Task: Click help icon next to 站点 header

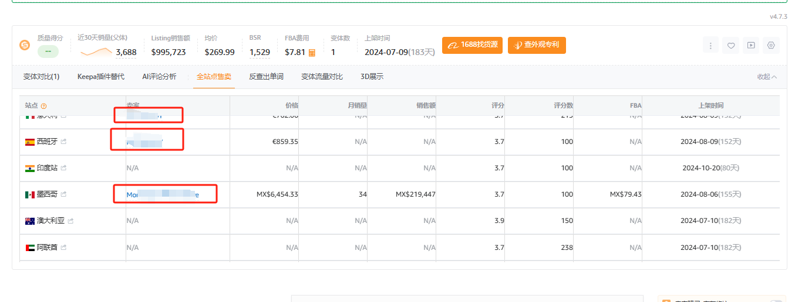Action: 44,106
